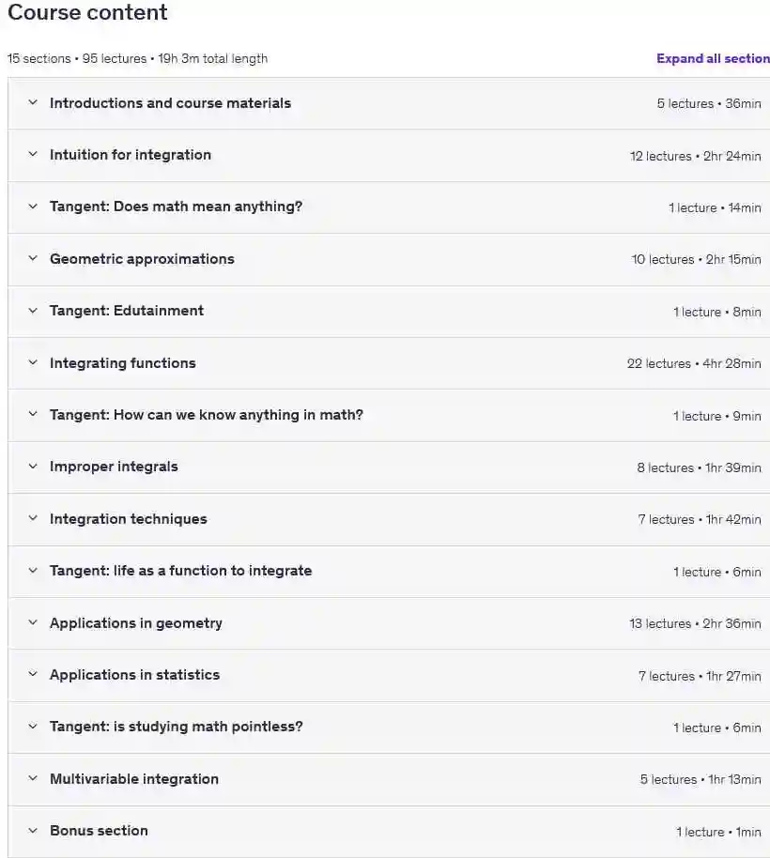
Task: Select Tangent: life as a function to integrate title
Action: click(x=180, y=571)
